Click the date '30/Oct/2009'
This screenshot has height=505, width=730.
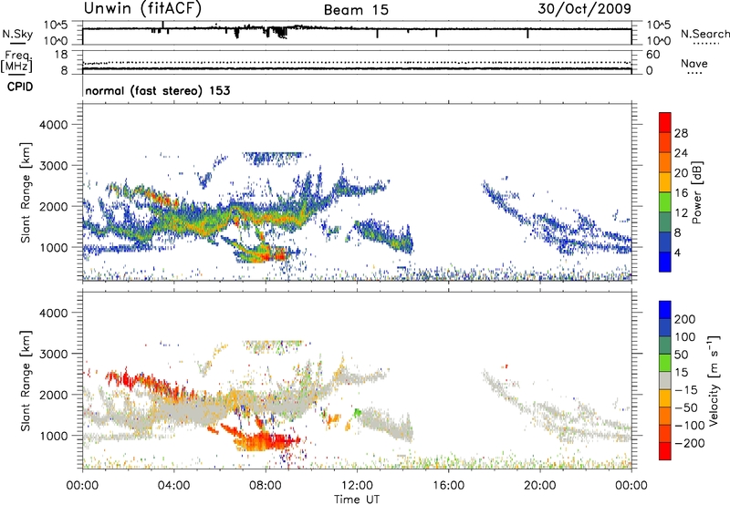tap(584, 9)
